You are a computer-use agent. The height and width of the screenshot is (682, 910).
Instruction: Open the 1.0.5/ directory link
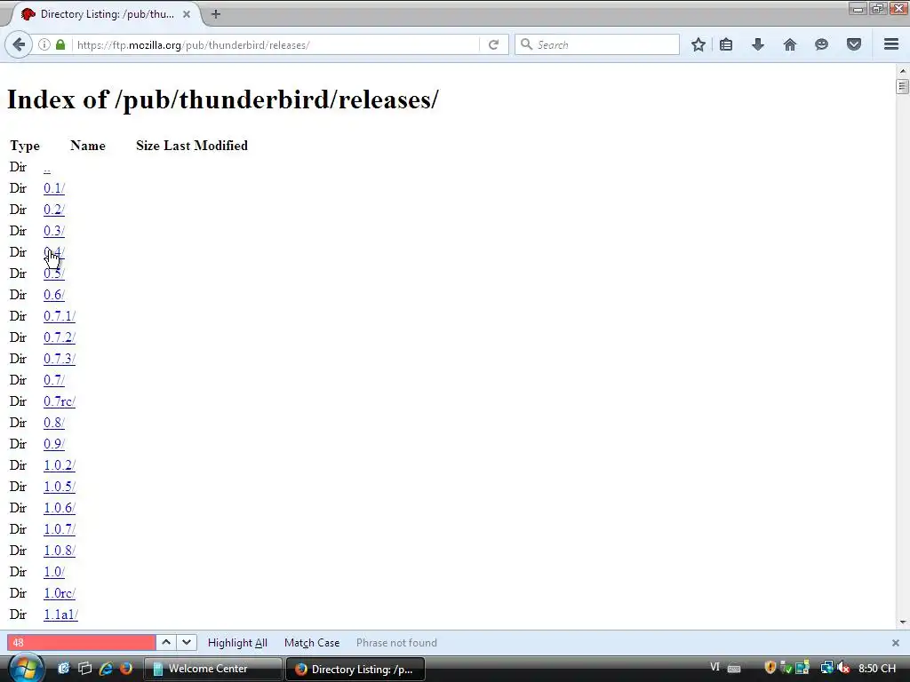point(60,487)
